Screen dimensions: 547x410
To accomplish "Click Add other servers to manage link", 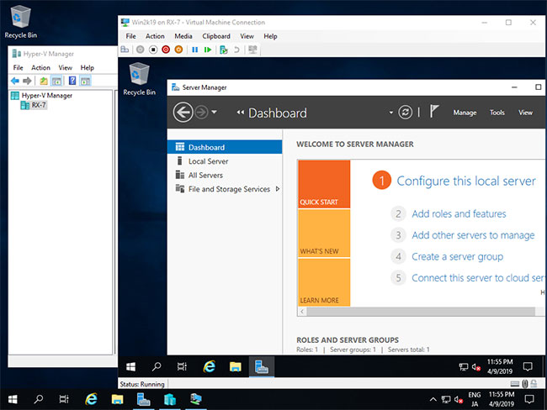I will pyautogui.click(x=473, y=235).
